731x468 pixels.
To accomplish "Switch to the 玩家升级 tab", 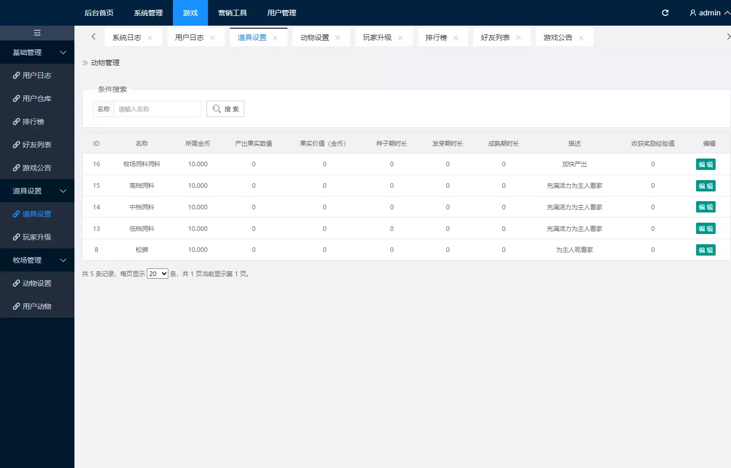I will pyautogui.click(x=377, y=37).
